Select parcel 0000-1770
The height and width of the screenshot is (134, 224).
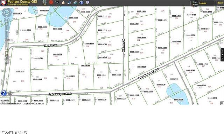point(57,54)
